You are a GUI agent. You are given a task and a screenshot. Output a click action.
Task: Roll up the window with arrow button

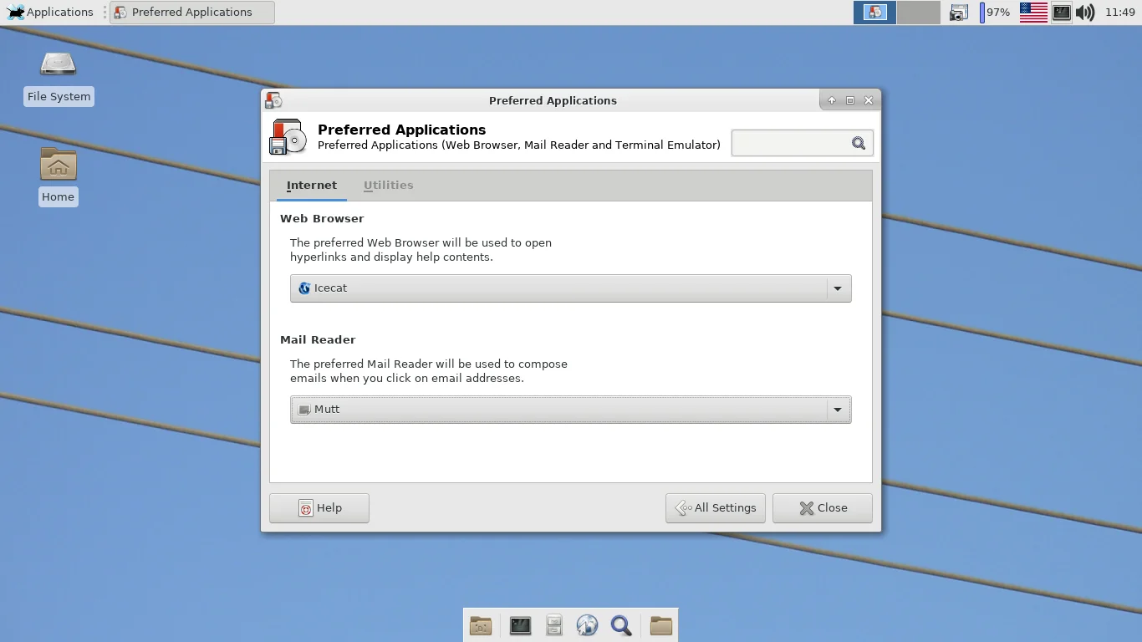tap(832, 100)
